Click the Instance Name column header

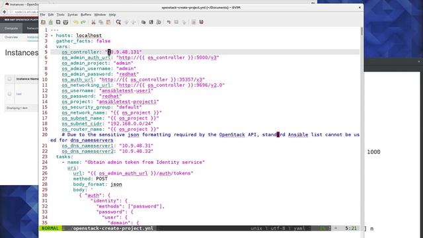tap(27, 79)
